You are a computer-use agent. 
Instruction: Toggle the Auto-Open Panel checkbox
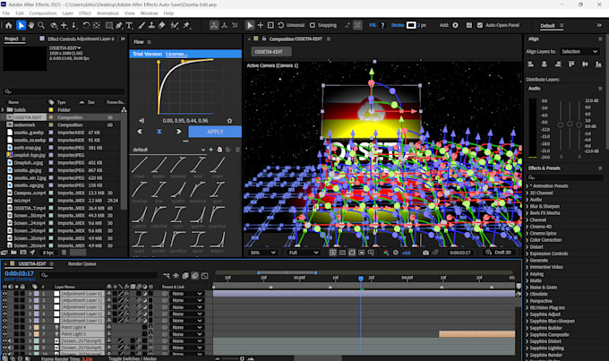[480, 25]
